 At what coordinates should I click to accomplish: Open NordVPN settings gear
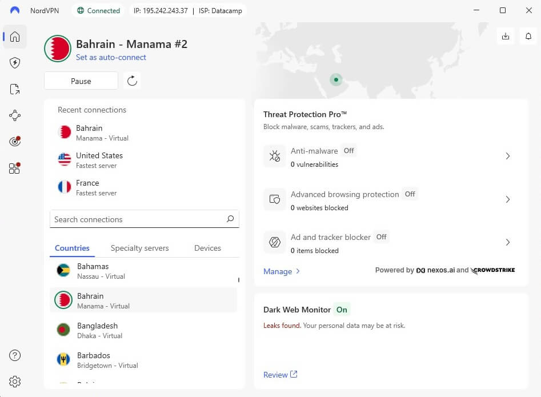(x=15, y=382)
